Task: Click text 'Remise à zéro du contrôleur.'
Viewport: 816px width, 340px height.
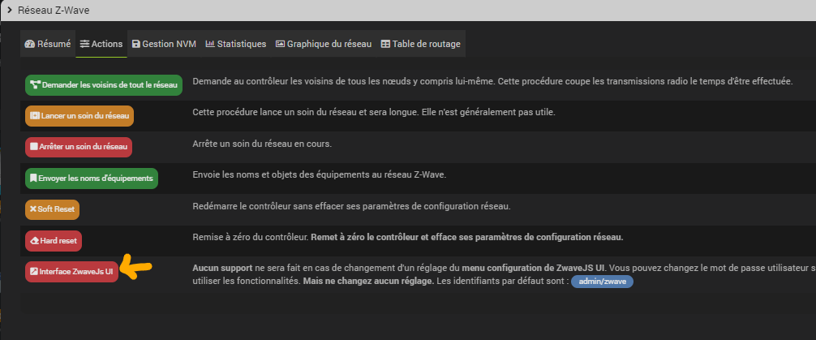Action: [251, 237]
